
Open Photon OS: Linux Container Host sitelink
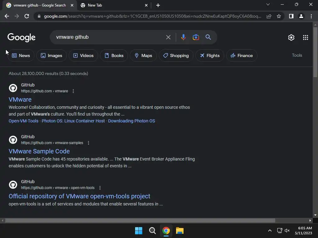click(73, 121)
